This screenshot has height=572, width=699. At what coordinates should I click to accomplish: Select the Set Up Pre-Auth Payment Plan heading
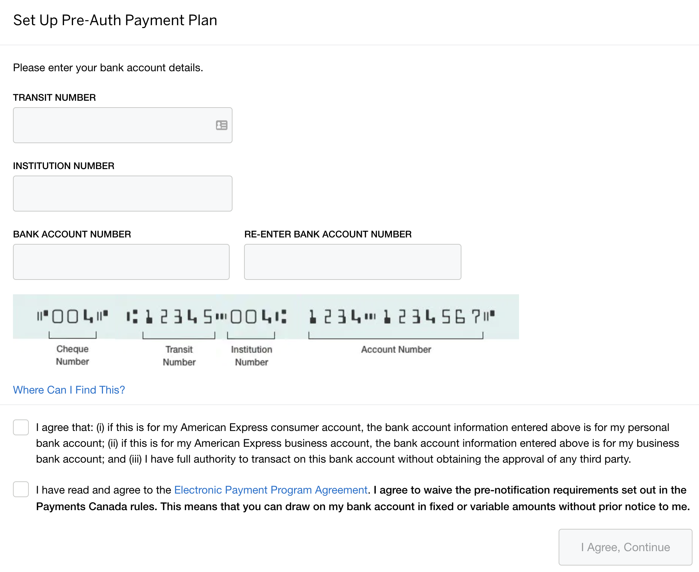click(x=115, y=20)
